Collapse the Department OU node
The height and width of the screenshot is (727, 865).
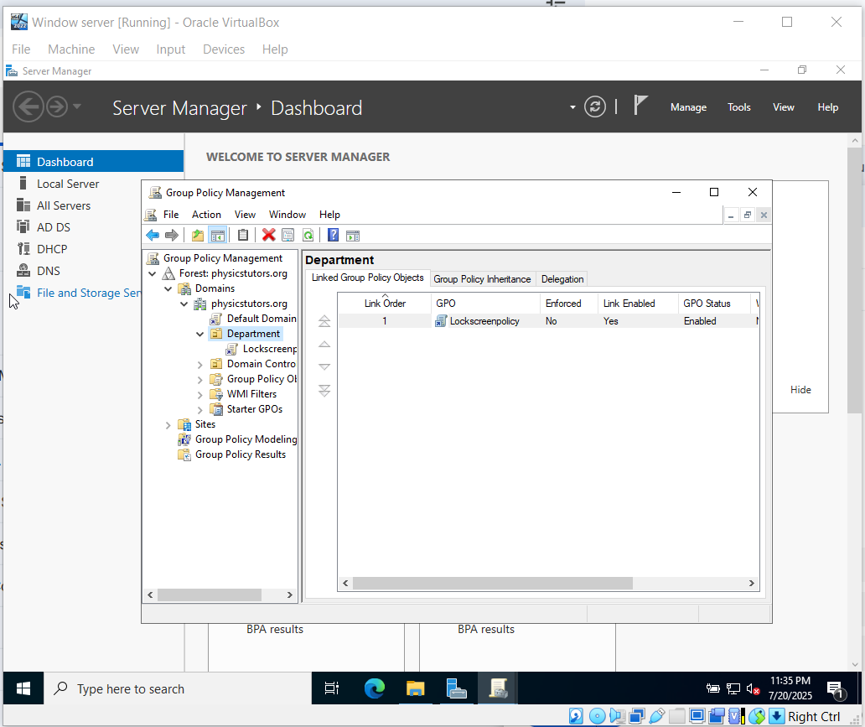pos(200,334)
